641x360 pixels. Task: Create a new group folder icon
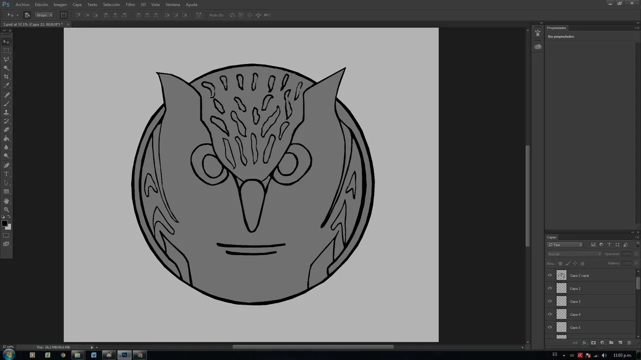click(x=611, y=343)
